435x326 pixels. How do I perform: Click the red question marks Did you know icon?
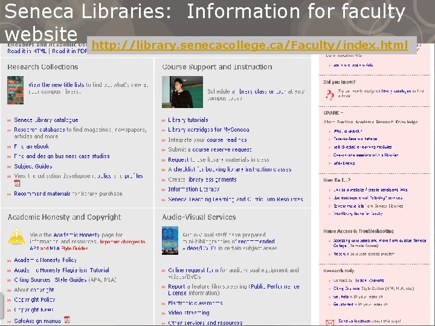coord(330,95)
